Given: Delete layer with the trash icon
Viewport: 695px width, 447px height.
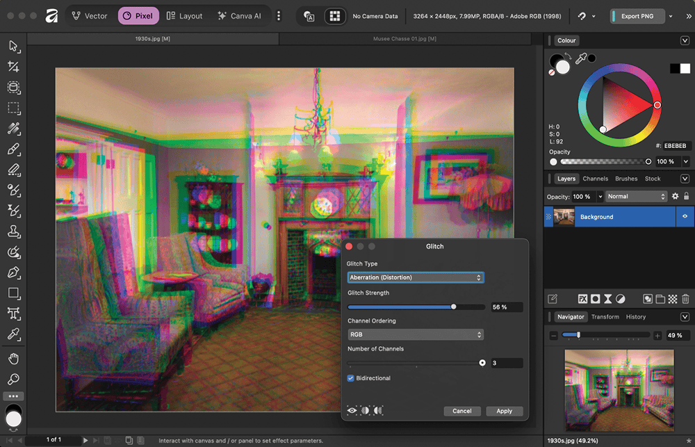Looking at the screenshot, I should tap(685, 299).
